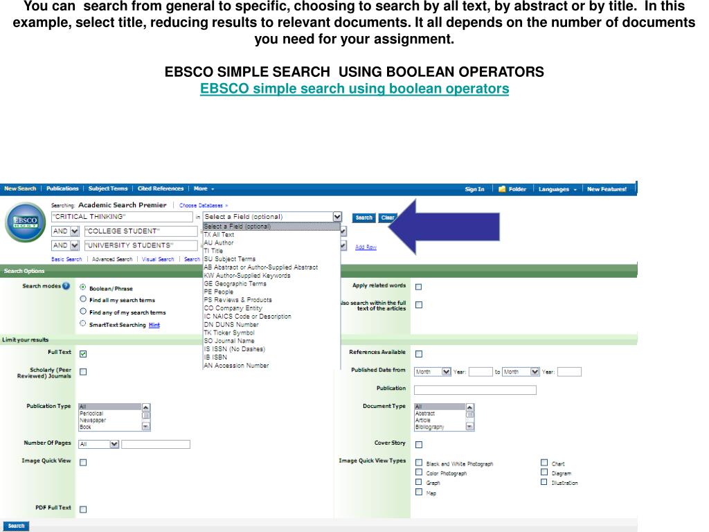Open the Number Of Pages dropdown
The width and height of the screenshot is (709, 532).
pyautogui.click(x=98, y=444)
